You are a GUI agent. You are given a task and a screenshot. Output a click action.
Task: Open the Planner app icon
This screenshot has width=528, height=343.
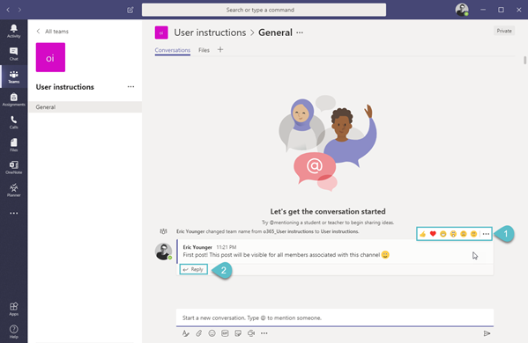point(13,190)
